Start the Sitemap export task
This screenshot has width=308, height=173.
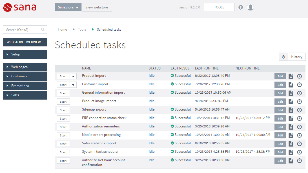[x=63, y=110]
